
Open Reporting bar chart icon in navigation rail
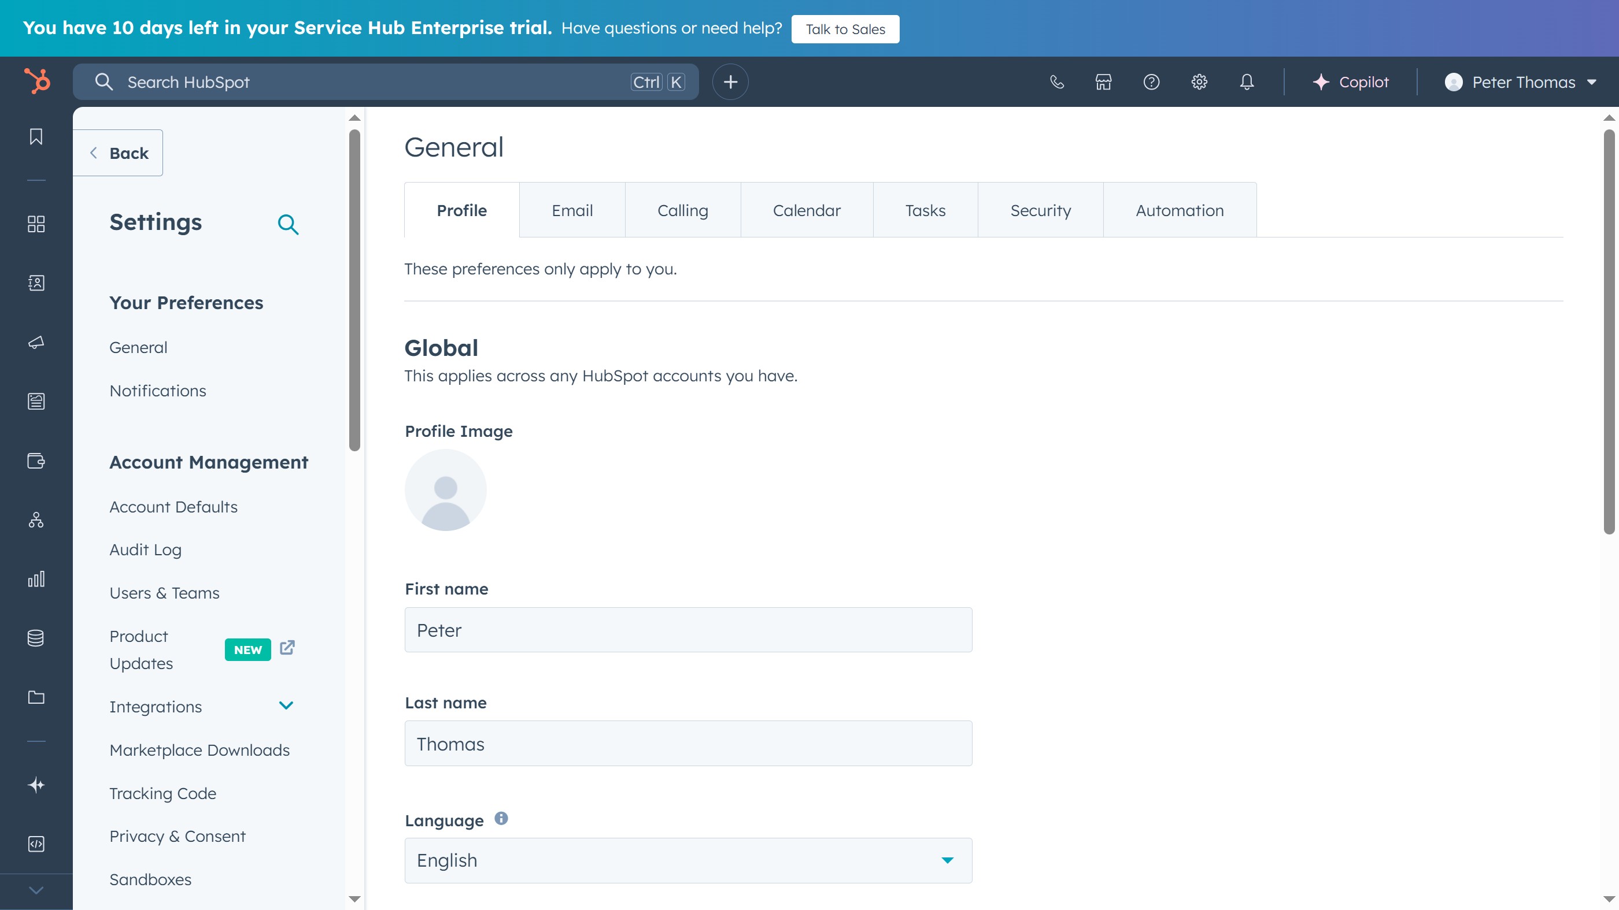point(36,578)
